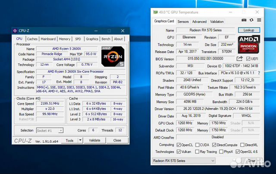Toggle the DirectML checkbox
Viewport: 276px width, 174px height.
point(242,145)
